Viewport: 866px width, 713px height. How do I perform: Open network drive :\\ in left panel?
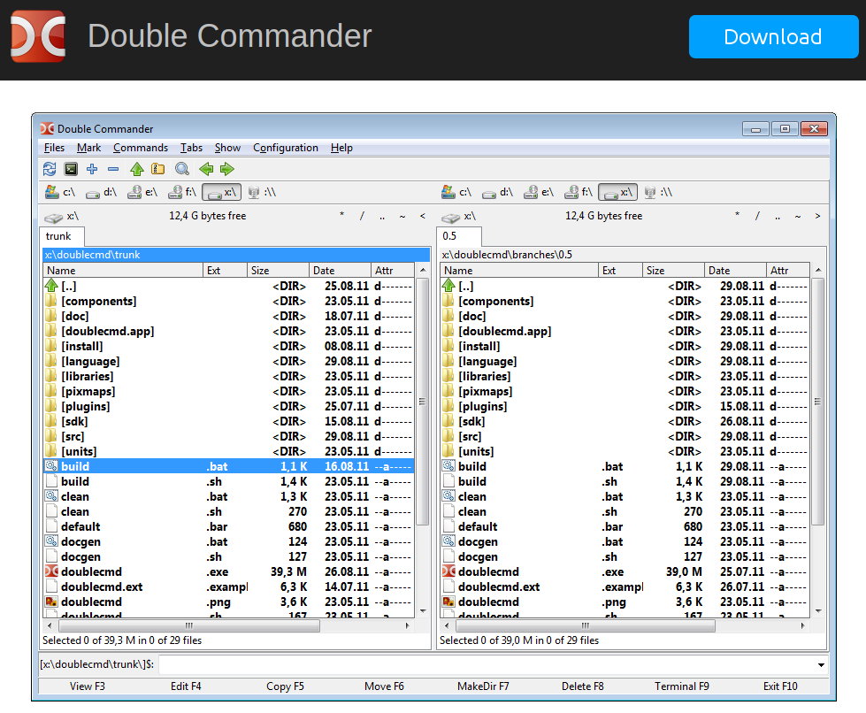tap(262, 192)
